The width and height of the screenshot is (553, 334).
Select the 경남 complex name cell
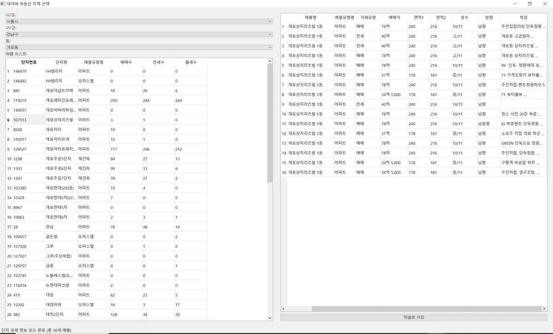(x=61, y=227)
